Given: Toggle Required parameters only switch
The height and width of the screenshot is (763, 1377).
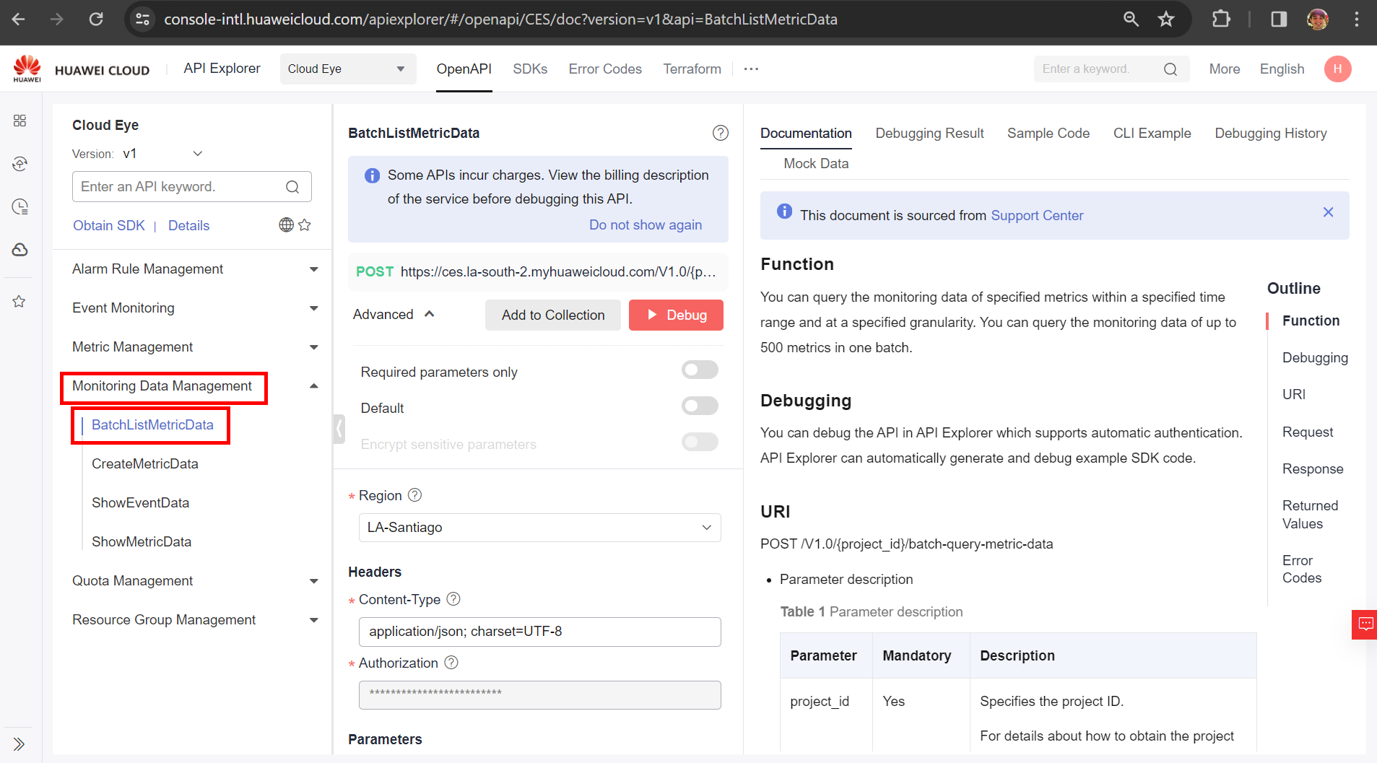Looking at the screenshot, I should tap(699, 370).
